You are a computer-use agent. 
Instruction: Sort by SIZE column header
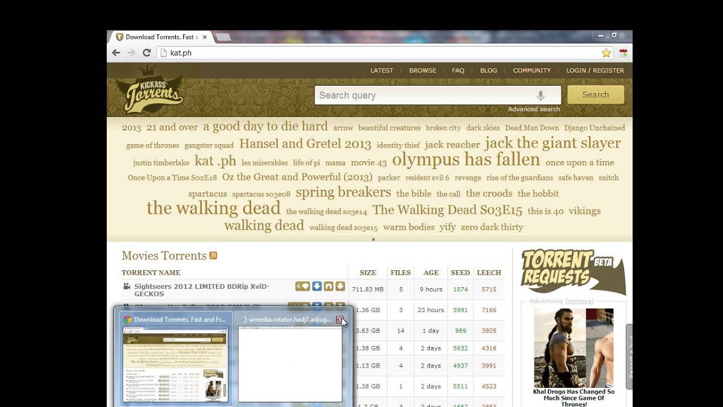pyautogui.click(x=368, y=272)
